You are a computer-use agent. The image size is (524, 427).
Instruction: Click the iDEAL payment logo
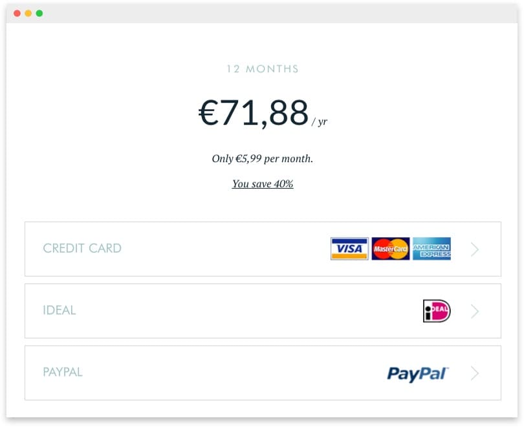click(x=437, y=311)
